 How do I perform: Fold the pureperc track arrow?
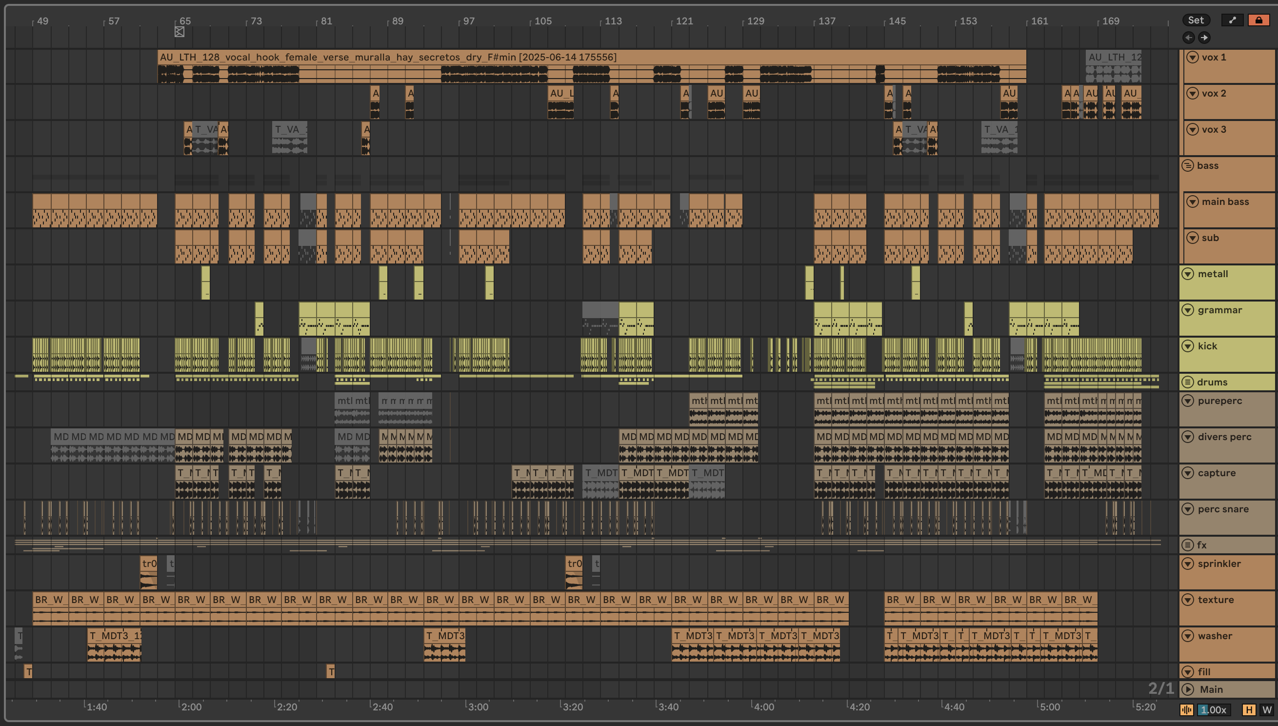(1188, 401)
